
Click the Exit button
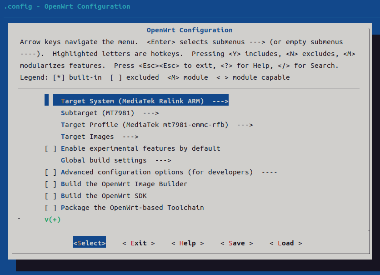point(139,243)
